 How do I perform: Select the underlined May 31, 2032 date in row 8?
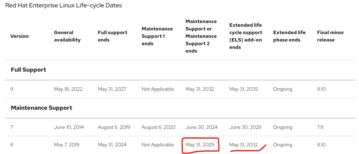[x=244, y=144]
